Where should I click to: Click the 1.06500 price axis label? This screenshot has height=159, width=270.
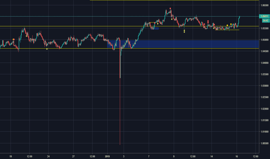coord(264,5)
